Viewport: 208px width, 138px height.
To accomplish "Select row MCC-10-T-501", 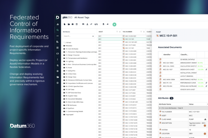I will click(x=125, y=48).
